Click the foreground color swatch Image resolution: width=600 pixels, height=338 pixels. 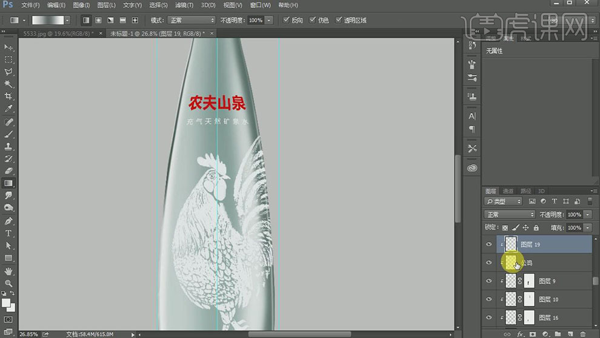click(x=6, y=303)
